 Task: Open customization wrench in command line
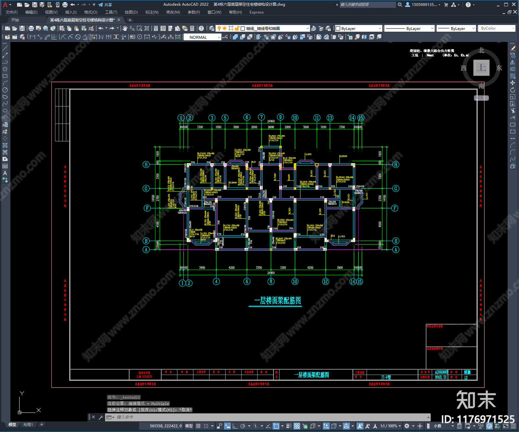pyautogui.click(x=101, y=417)
